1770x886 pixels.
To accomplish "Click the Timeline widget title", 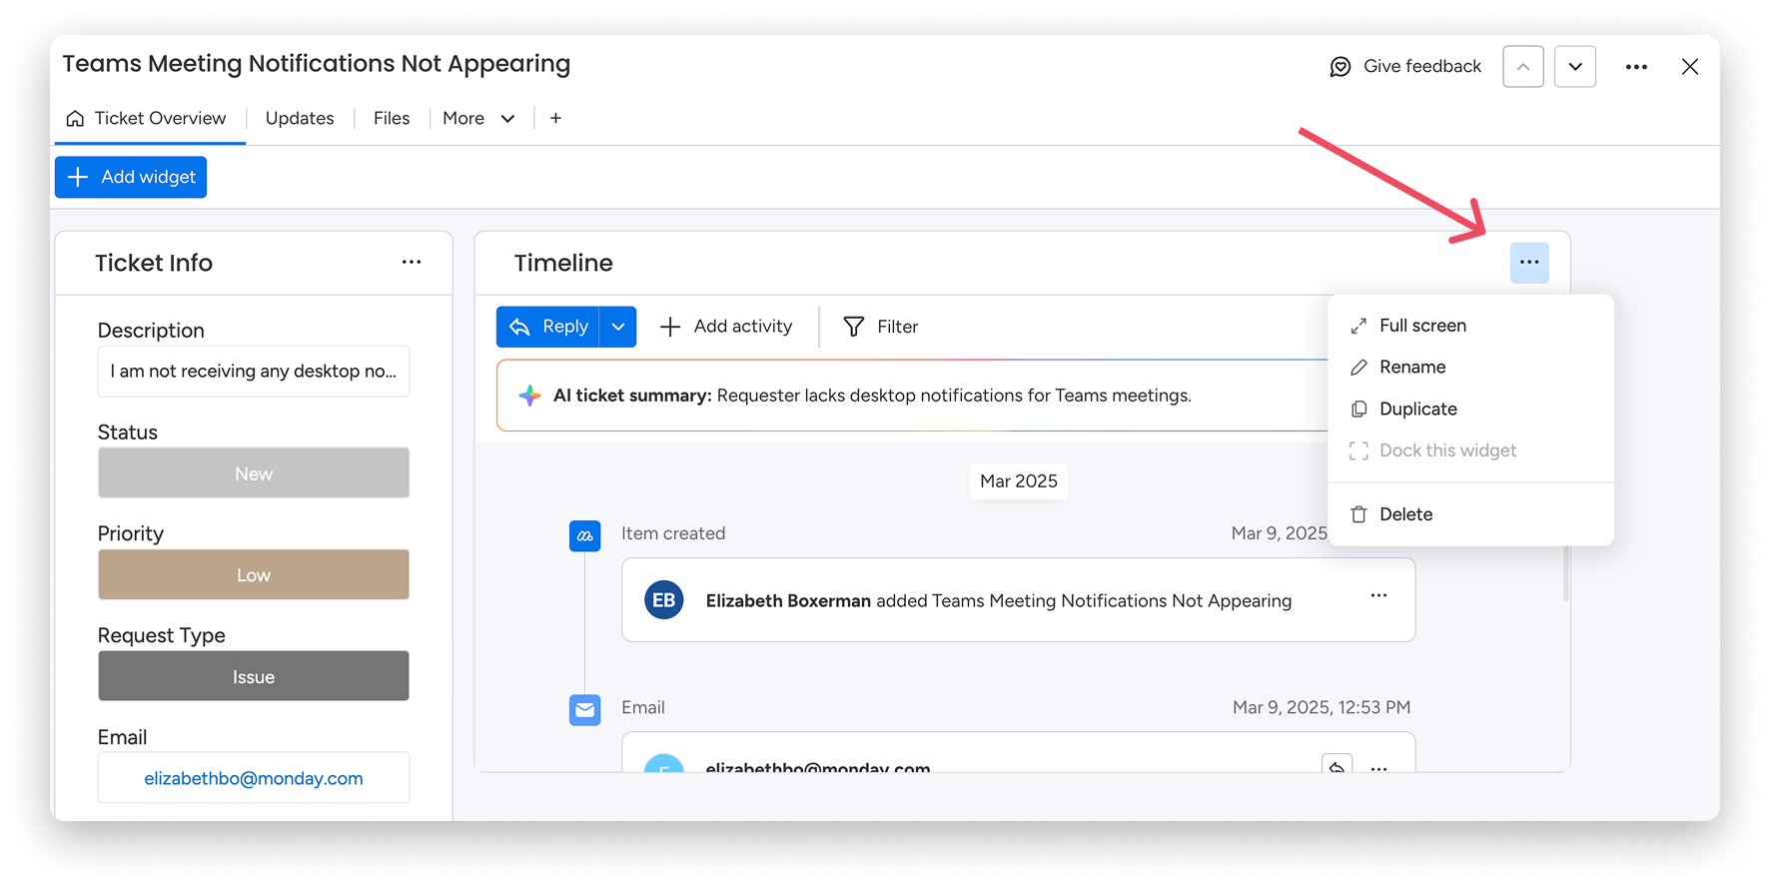I will 563,263.
